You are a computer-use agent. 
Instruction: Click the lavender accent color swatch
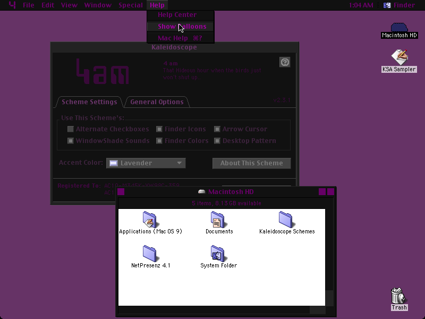click(x=114, y=163)
